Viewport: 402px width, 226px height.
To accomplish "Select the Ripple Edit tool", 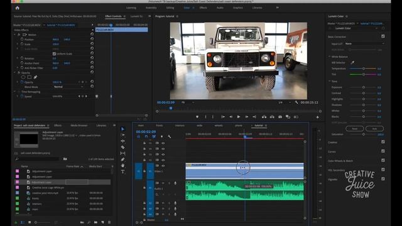I will (123, 141).
